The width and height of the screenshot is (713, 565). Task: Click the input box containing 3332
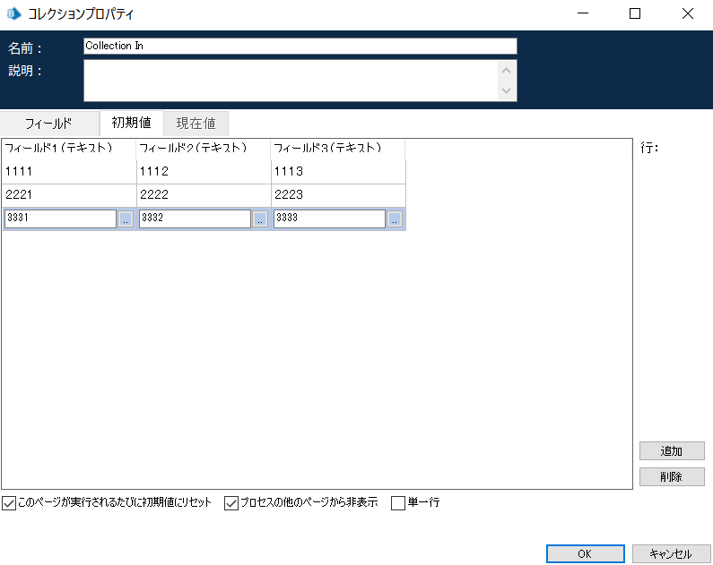pos(196,218)
